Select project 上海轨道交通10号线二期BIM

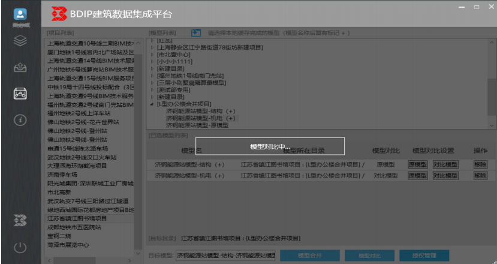click(x=89, y=43)
